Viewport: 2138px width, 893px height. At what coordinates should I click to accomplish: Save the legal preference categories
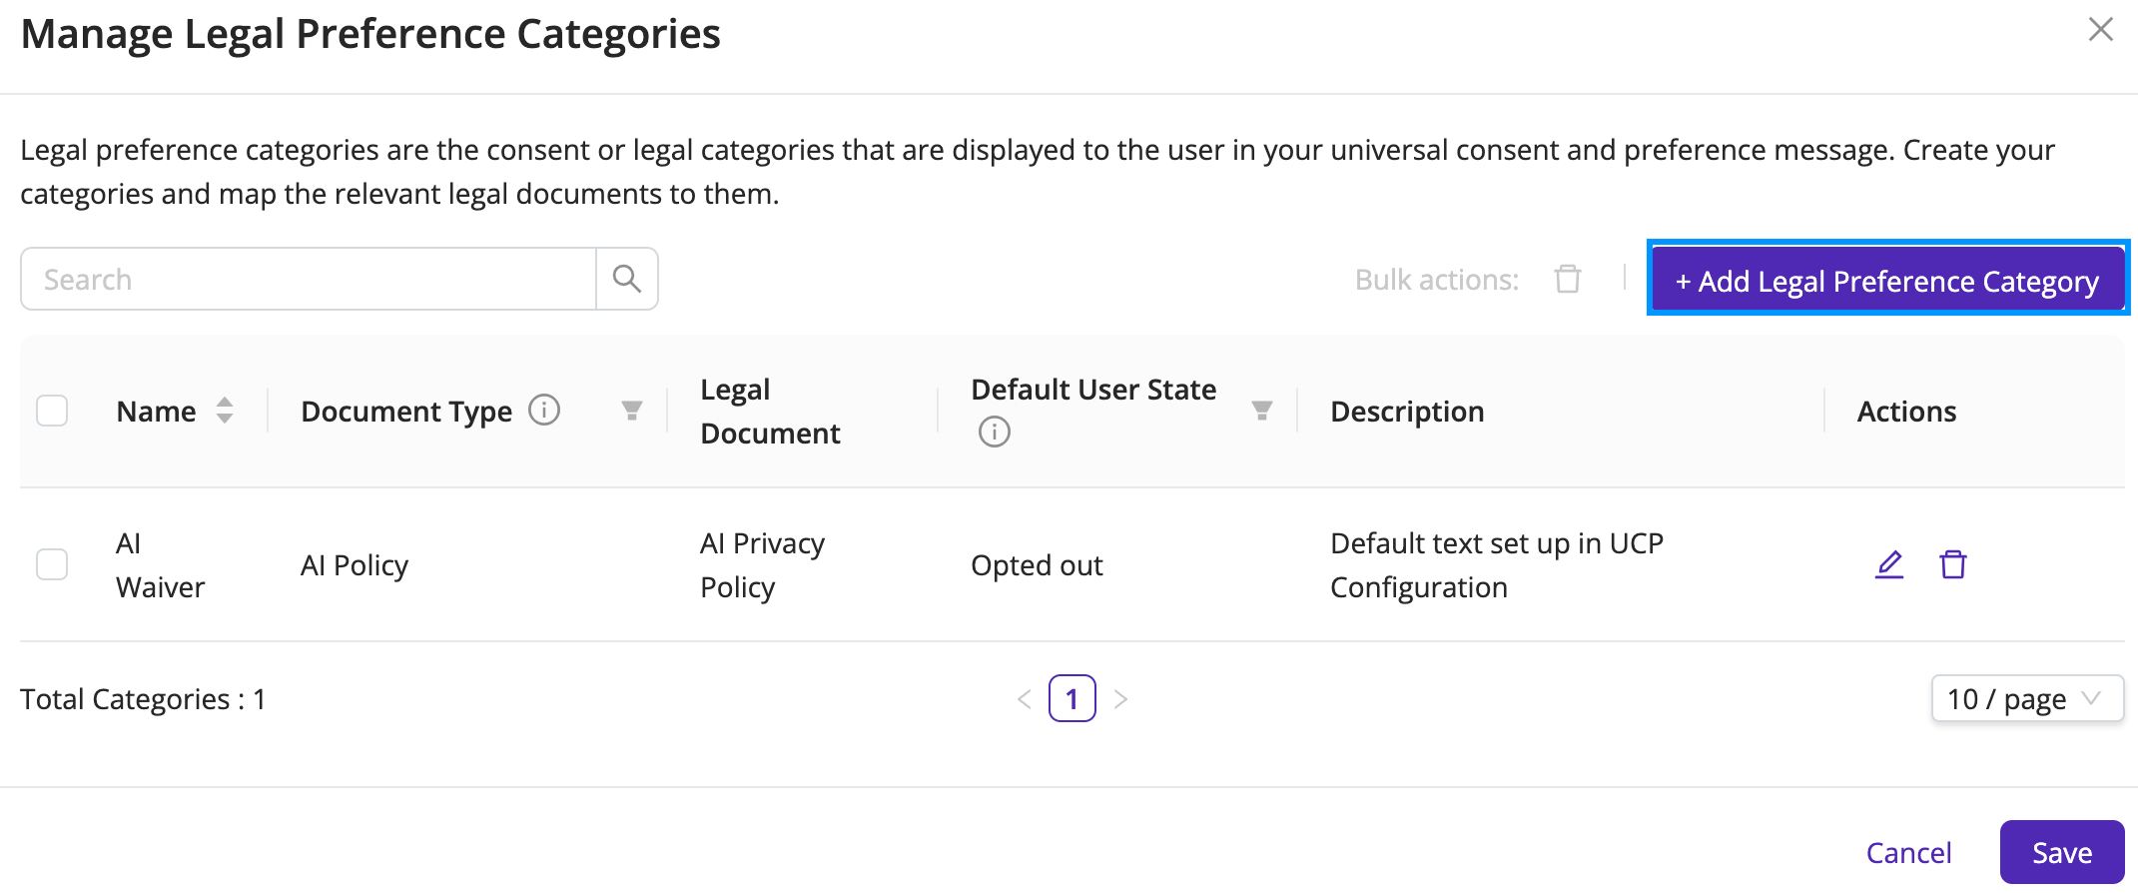[2062, 852]
